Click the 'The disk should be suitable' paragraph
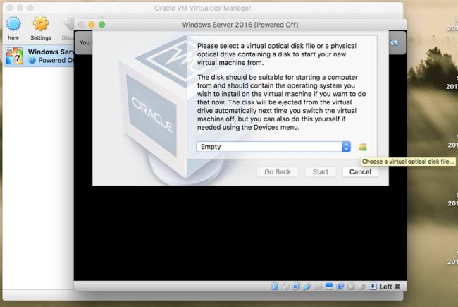This screenshot has width=458, height=307. pos(282,102)
